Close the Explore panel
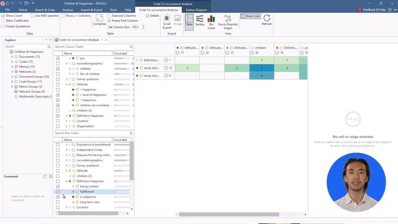The image size is (398, 224). [x=50, y=40]
